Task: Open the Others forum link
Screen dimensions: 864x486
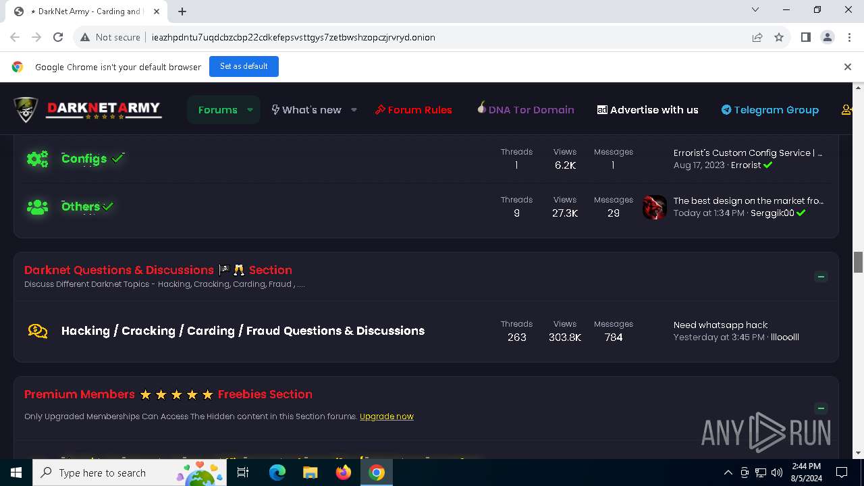Action: [x=80, y=207]
